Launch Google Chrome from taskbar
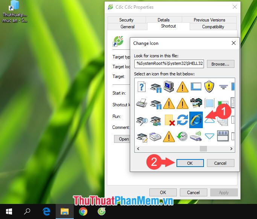This screenshot has width=257, height=219. [x=83, y=211]
